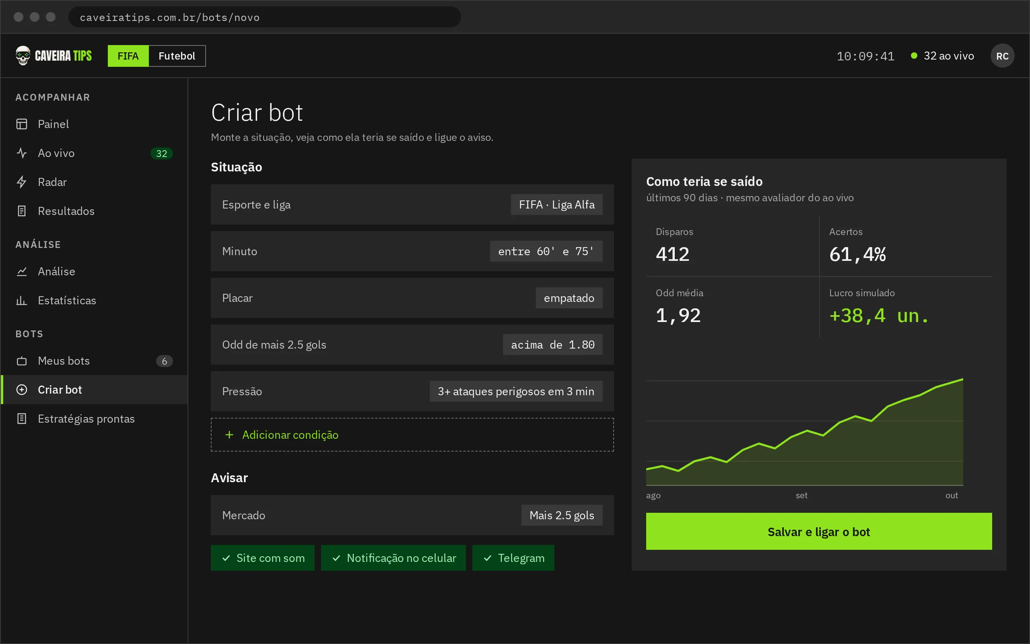Click the Acertos value 61,4%
The height and width of the screenshot is (644, 1030).
858,254
